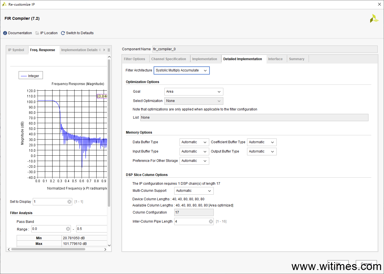Viewport: 384px width, 274px height.
Task: Clear the pass band range start value
Action: tap(68, 229)
